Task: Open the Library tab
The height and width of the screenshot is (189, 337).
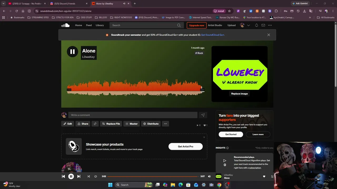Action: click(100, 25)
